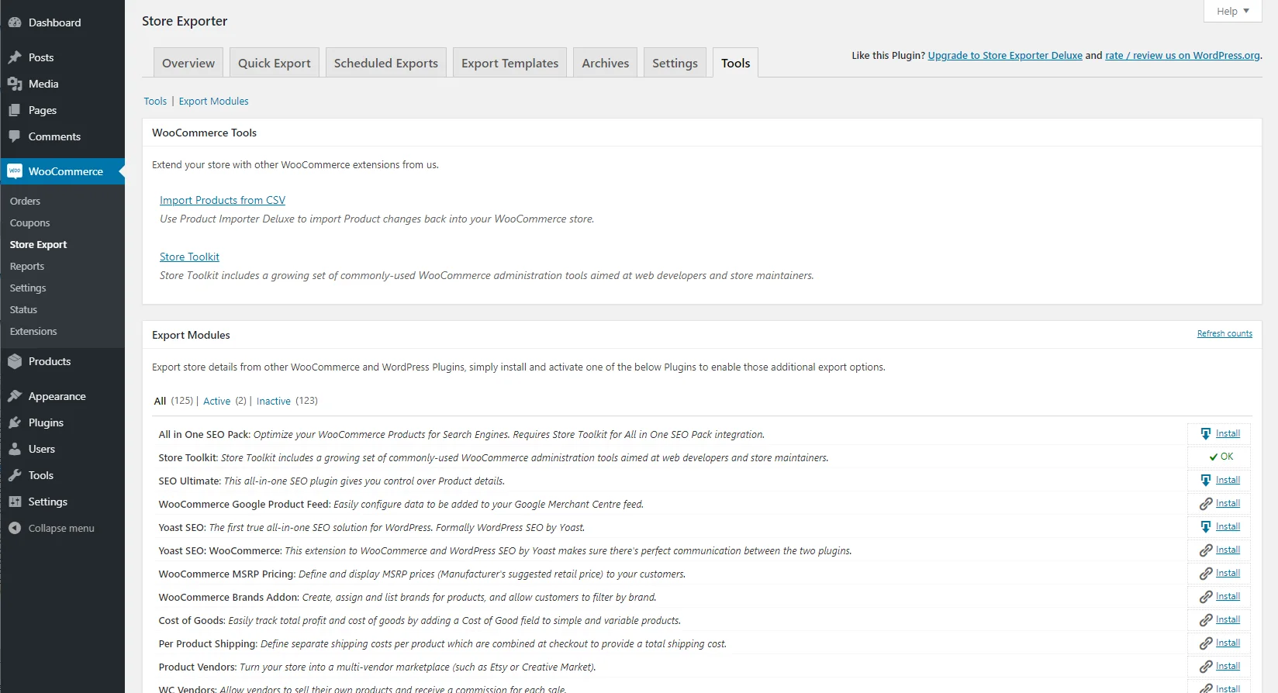Click download icon for SEO Ultimate

(x=1206, y=481)
